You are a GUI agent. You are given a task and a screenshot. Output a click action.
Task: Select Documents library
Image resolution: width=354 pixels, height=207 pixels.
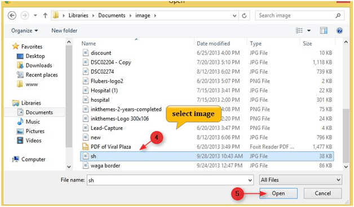point(39,112)
